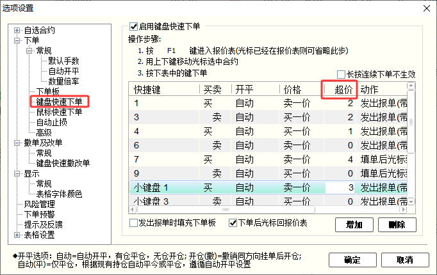The image size is (437, 275).
Task: Select 数量倍率 in the tree
Action: click(64, 81)
